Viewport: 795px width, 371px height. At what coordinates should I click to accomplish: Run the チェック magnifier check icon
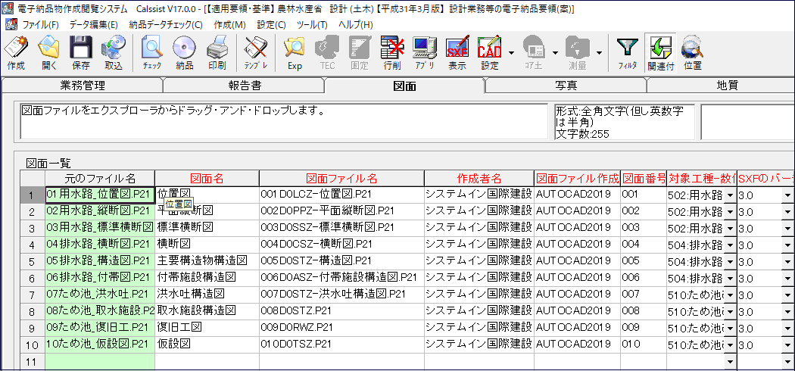(x=151, y=53)
